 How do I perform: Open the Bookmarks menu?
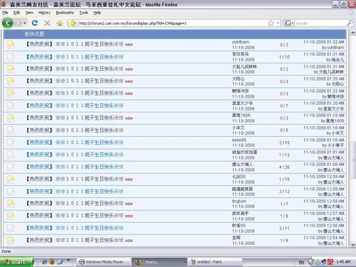click(65, 12)
